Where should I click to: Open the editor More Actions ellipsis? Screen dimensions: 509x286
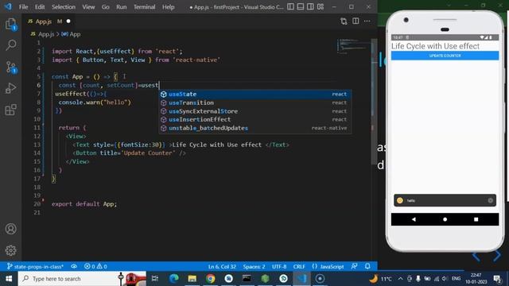click(x=367, y=21)
